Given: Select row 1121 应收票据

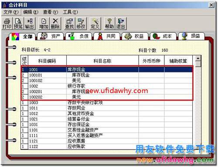Looking at the screenshot, I should [x=107, y=141].
